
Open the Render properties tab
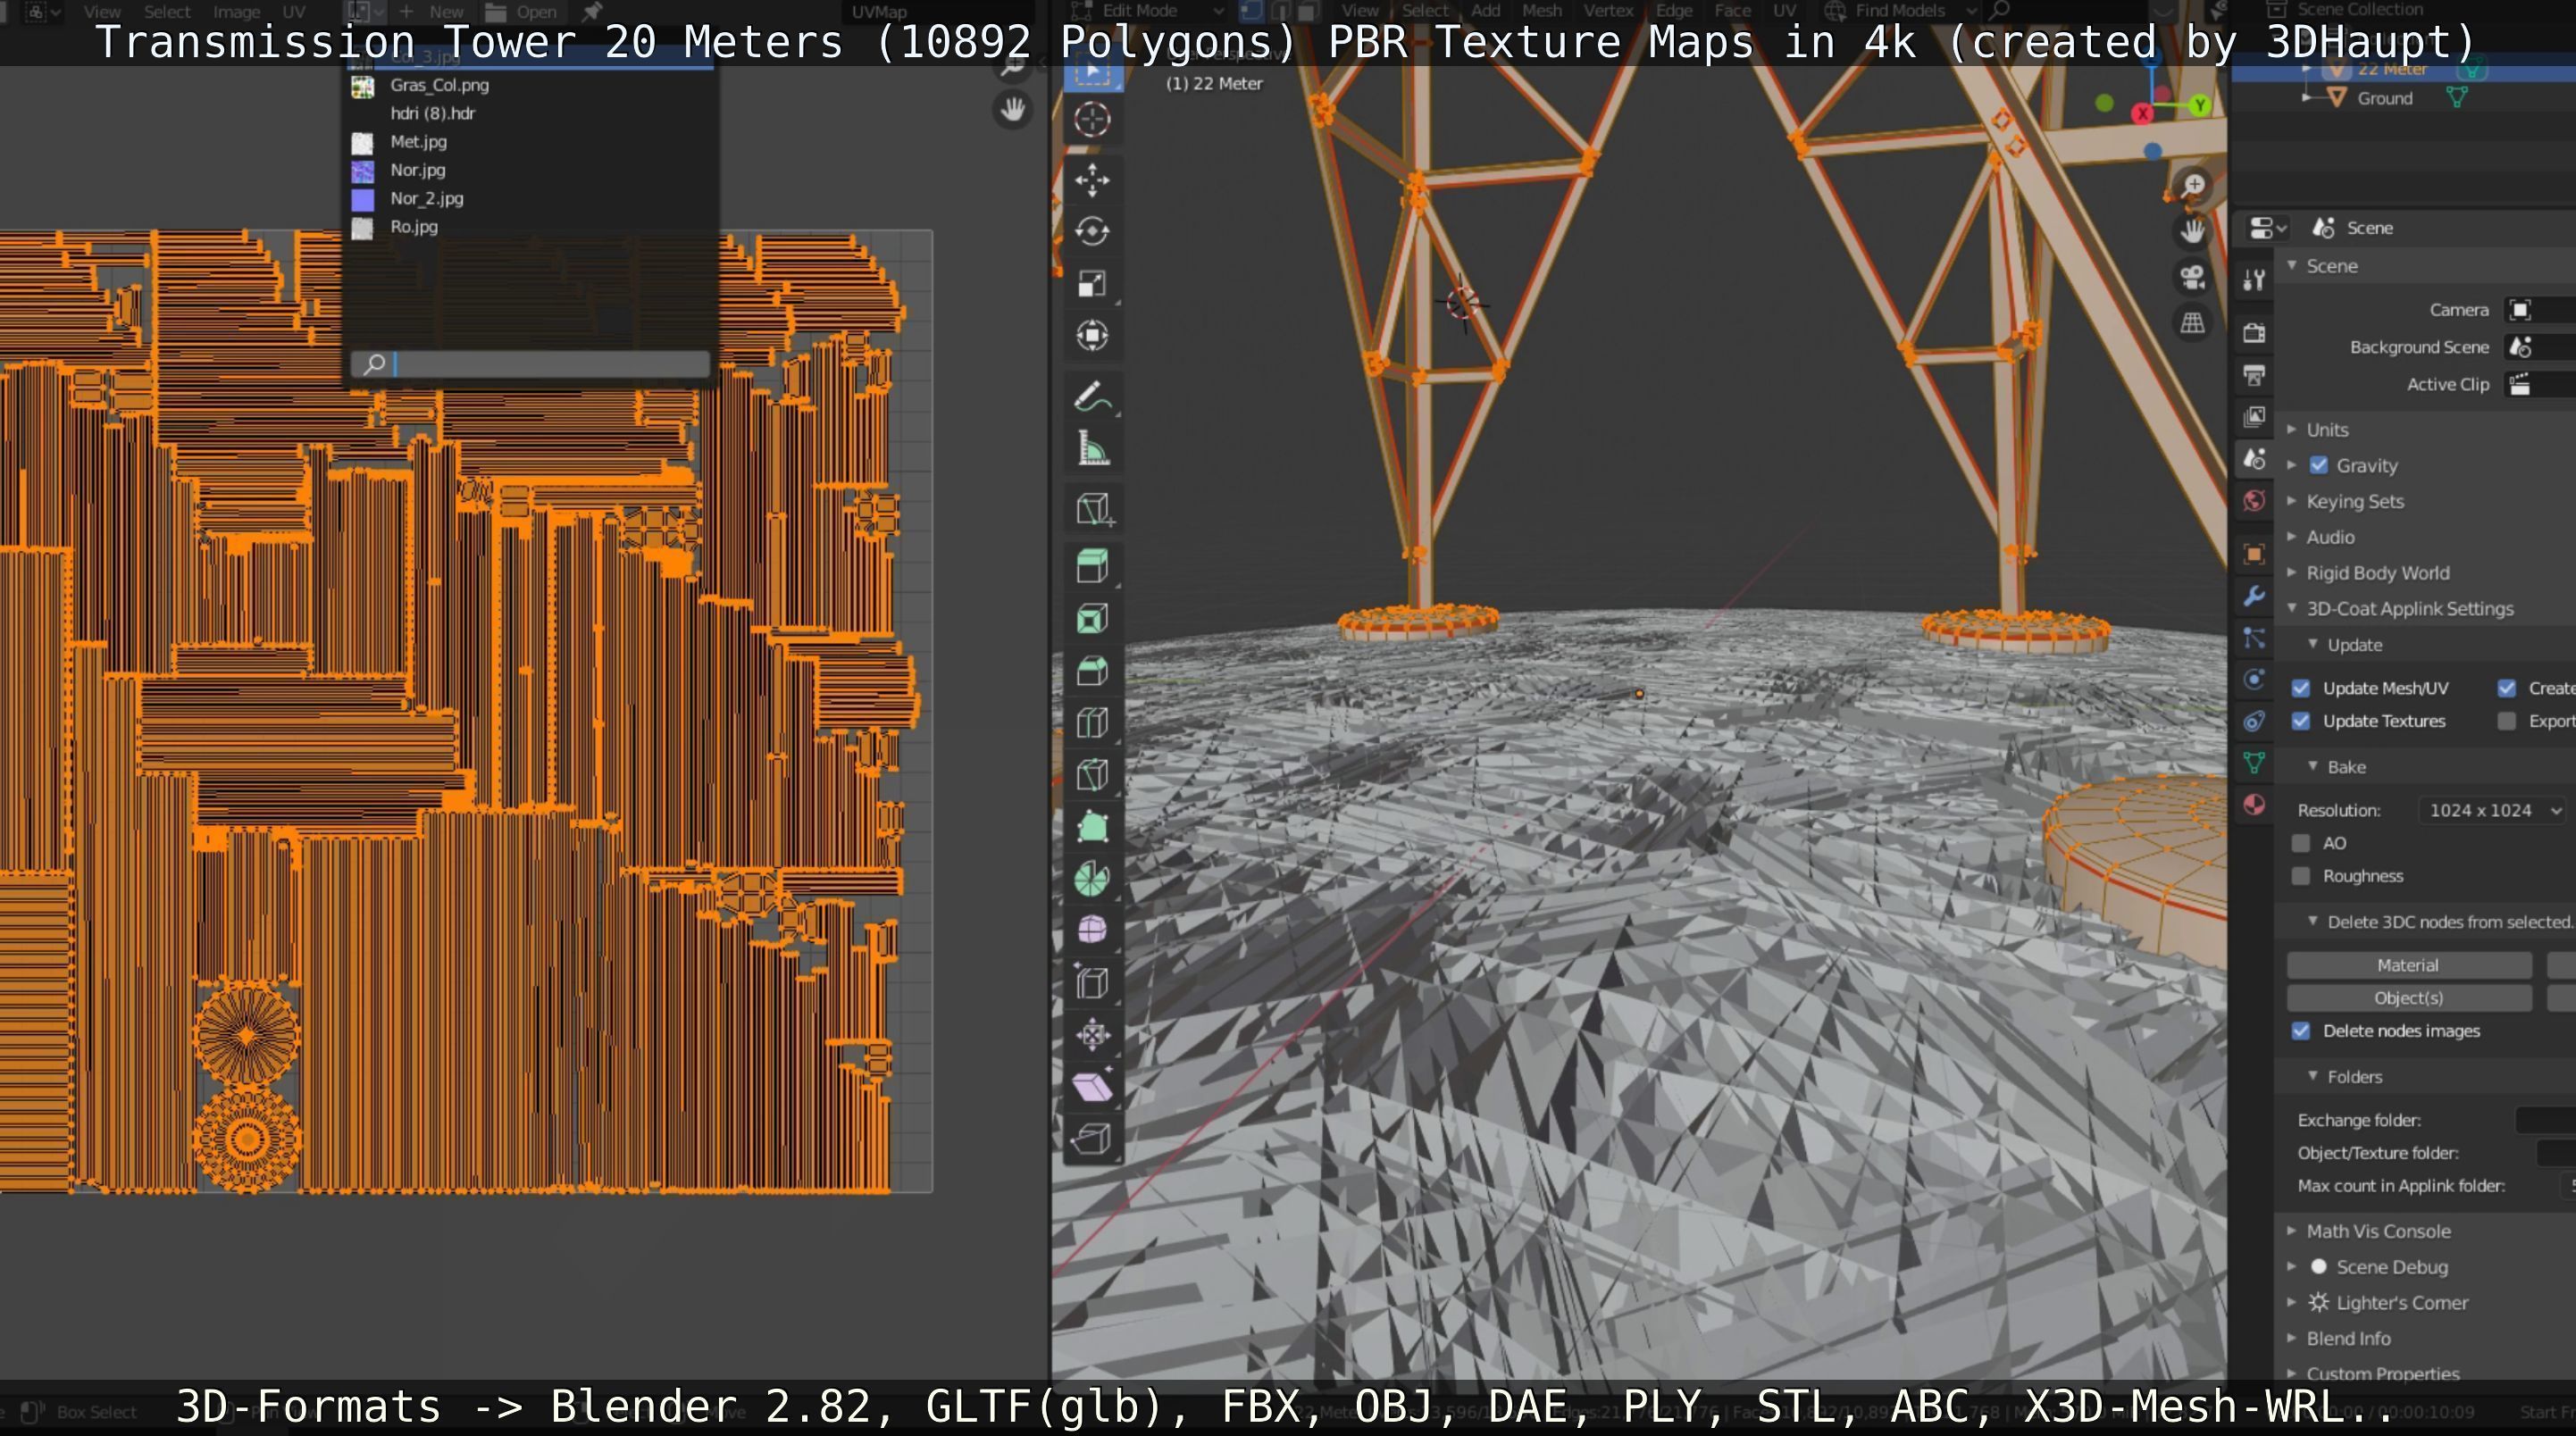2254,333
